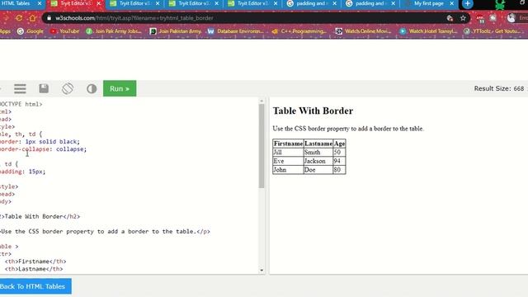Switch to the fourth Tryit Editor tab
The height and width of the screenshot is (297, 528).
click(252, 3)
